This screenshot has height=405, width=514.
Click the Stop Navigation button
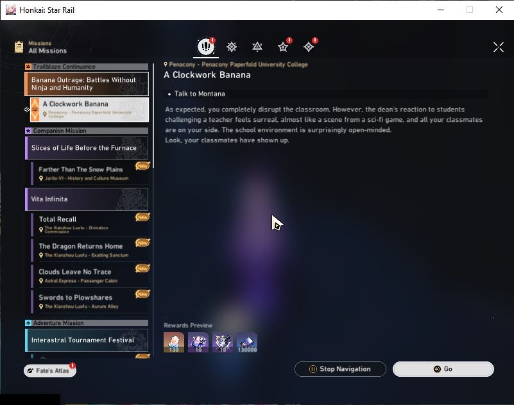pyautogui.click(x=340, y=369)
